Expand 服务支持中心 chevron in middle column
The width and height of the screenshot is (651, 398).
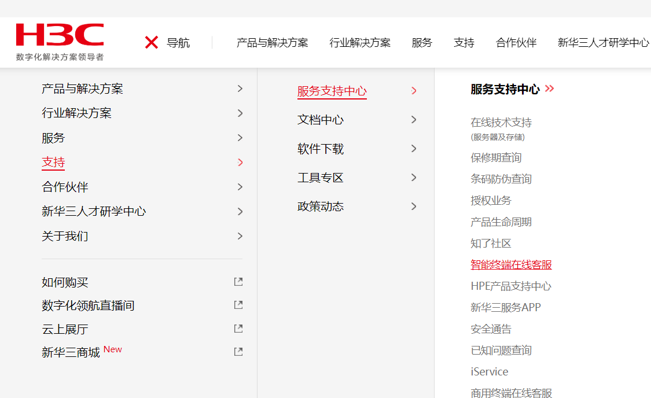tap(414, 90)
